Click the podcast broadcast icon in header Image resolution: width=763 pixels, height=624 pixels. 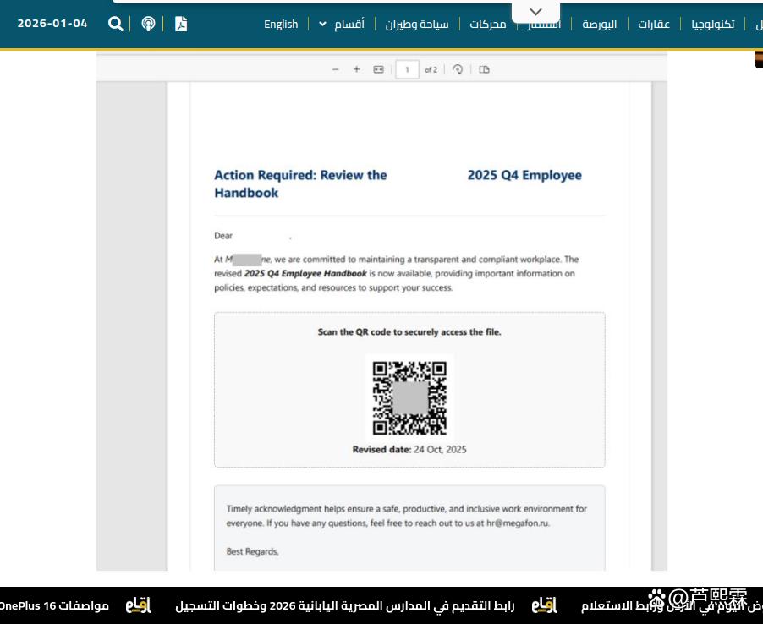[148, 24]
